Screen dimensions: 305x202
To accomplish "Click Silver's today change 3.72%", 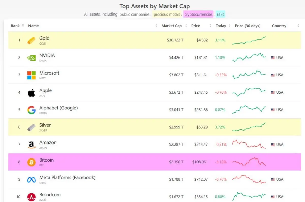I will tap(220, 127).
